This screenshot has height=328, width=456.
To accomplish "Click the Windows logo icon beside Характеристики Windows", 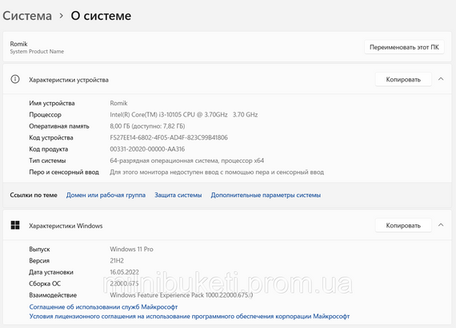I will [15, 225].
